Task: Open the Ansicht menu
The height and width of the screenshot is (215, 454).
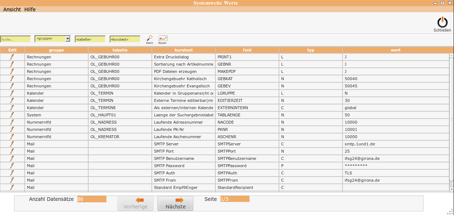Action: tap(12, 9)
